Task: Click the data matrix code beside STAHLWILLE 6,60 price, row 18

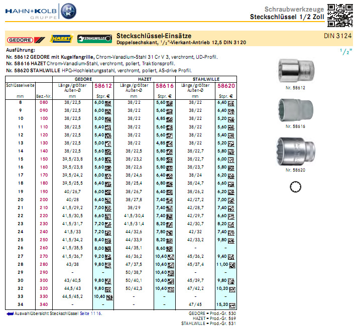Action: 231,184
